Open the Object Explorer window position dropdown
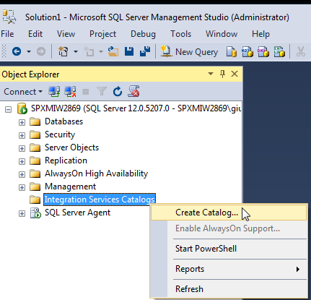 [x=211, y=74]
